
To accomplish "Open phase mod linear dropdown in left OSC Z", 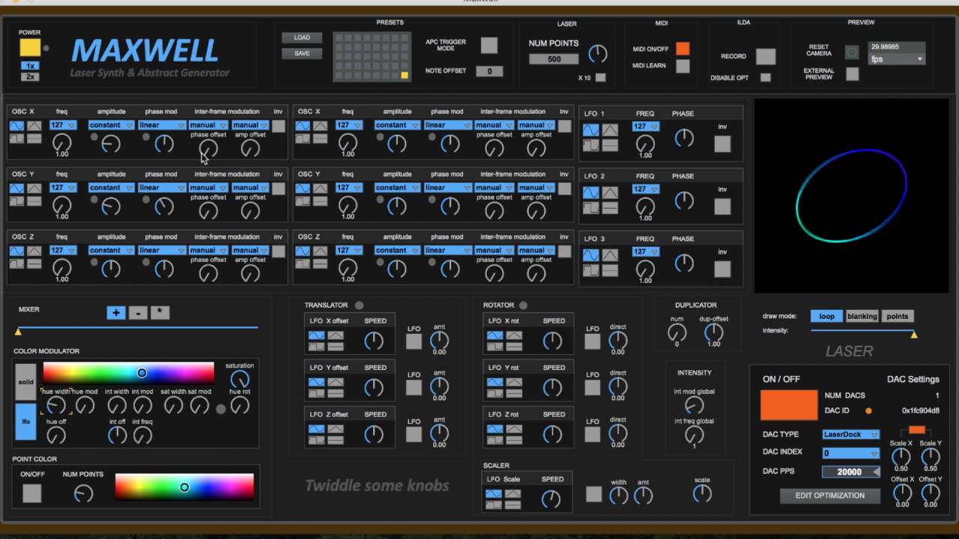I will click(x=162, y=251).
